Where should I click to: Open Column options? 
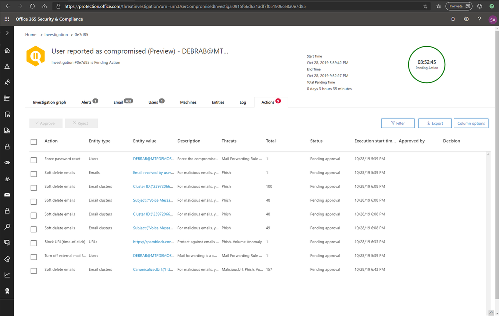click(471, 123)
